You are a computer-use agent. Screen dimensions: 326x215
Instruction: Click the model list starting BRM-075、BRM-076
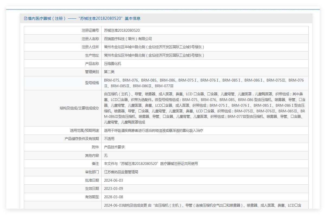tap(204, 83)
